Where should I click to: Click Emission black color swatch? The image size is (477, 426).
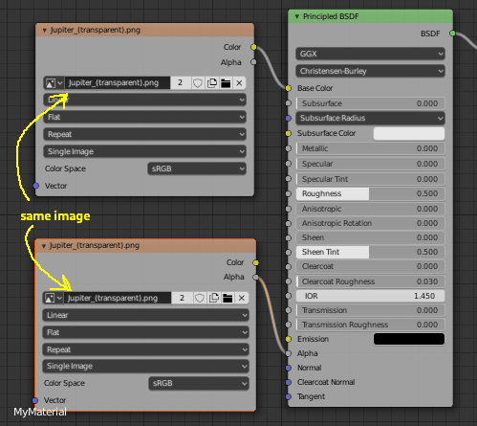click(409, 339)
